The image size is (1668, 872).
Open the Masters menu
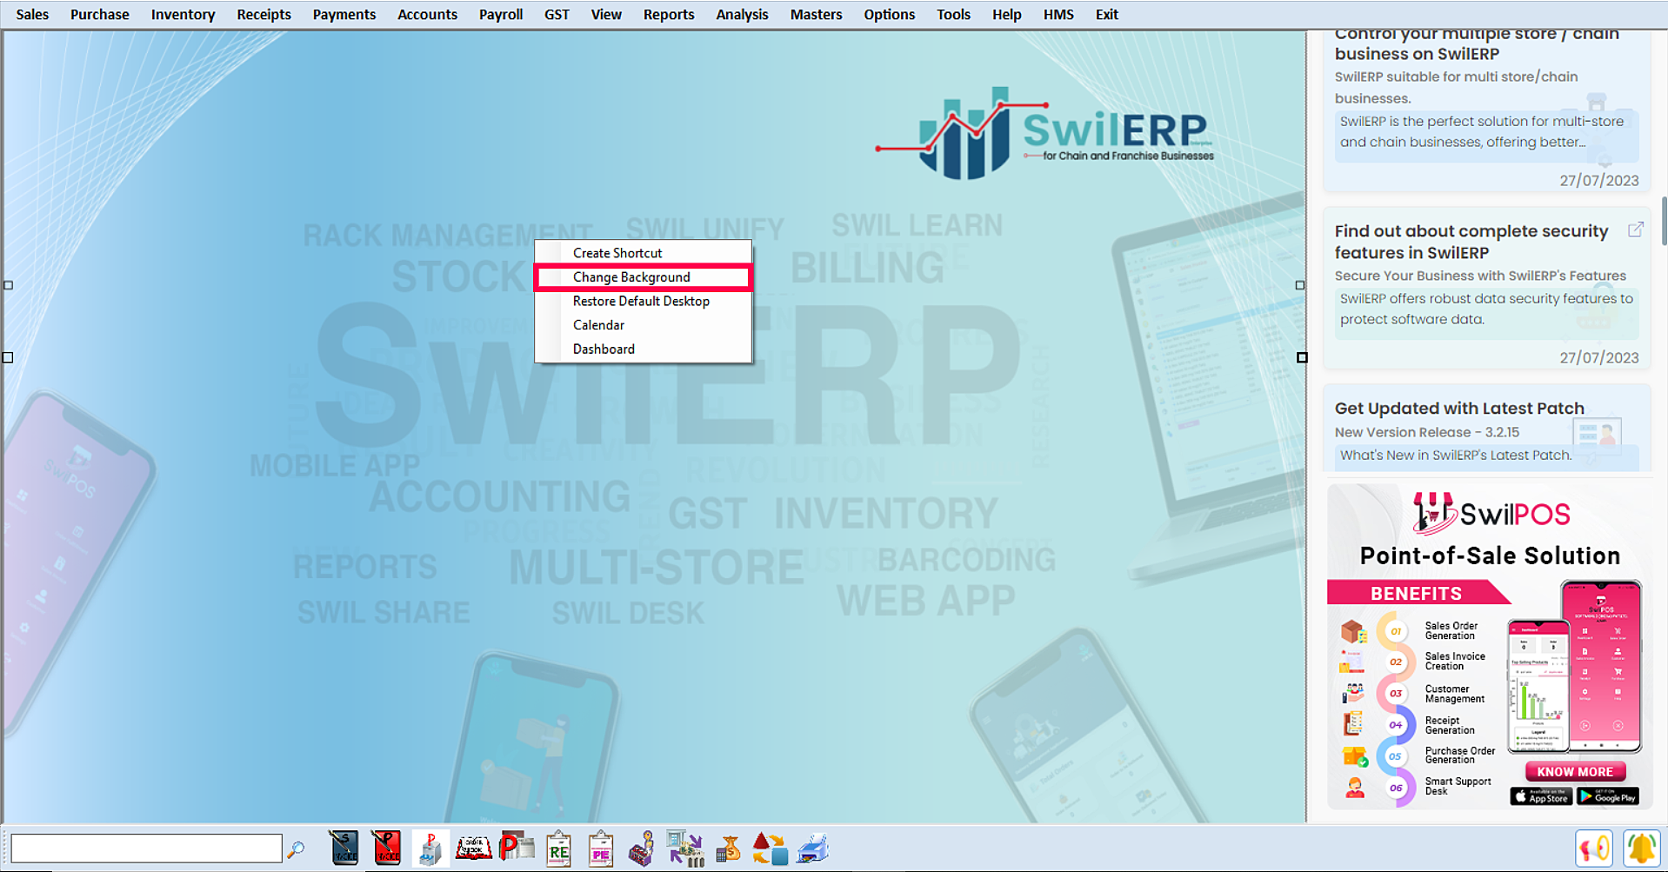click(816, 15)
